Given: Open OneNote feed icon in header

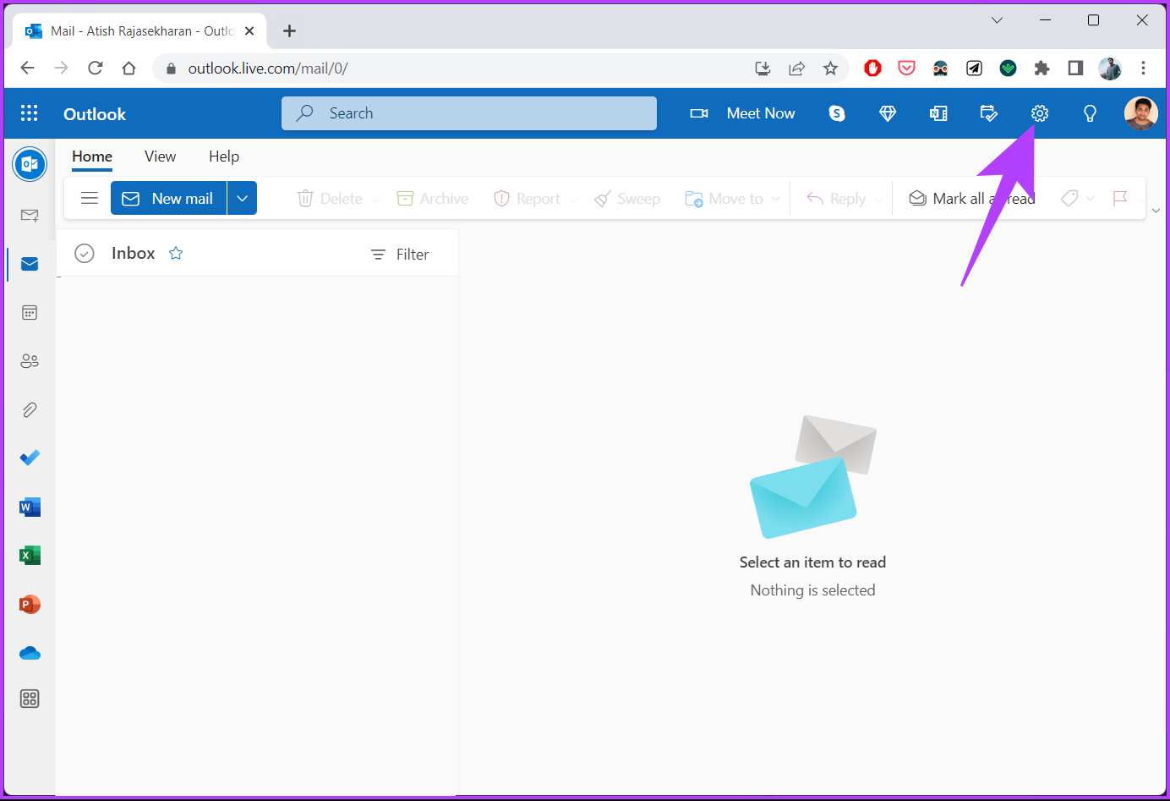Looking at the screenshot, I should click(938, 113).
